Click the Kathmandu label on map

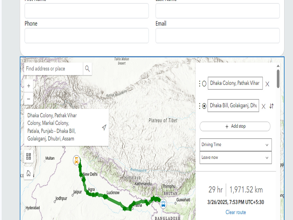coord(143,184)
